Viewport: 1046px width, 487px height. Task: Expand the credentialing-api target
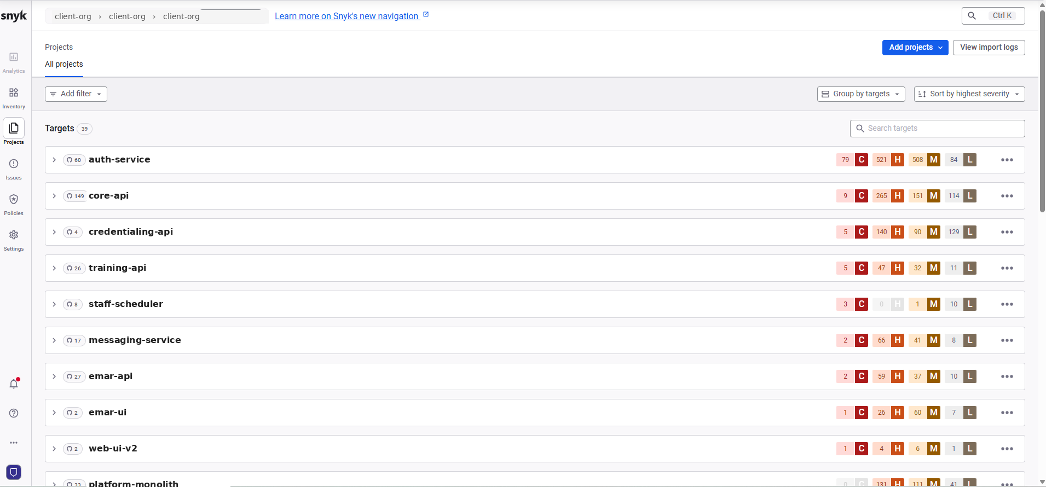(54, 232)
